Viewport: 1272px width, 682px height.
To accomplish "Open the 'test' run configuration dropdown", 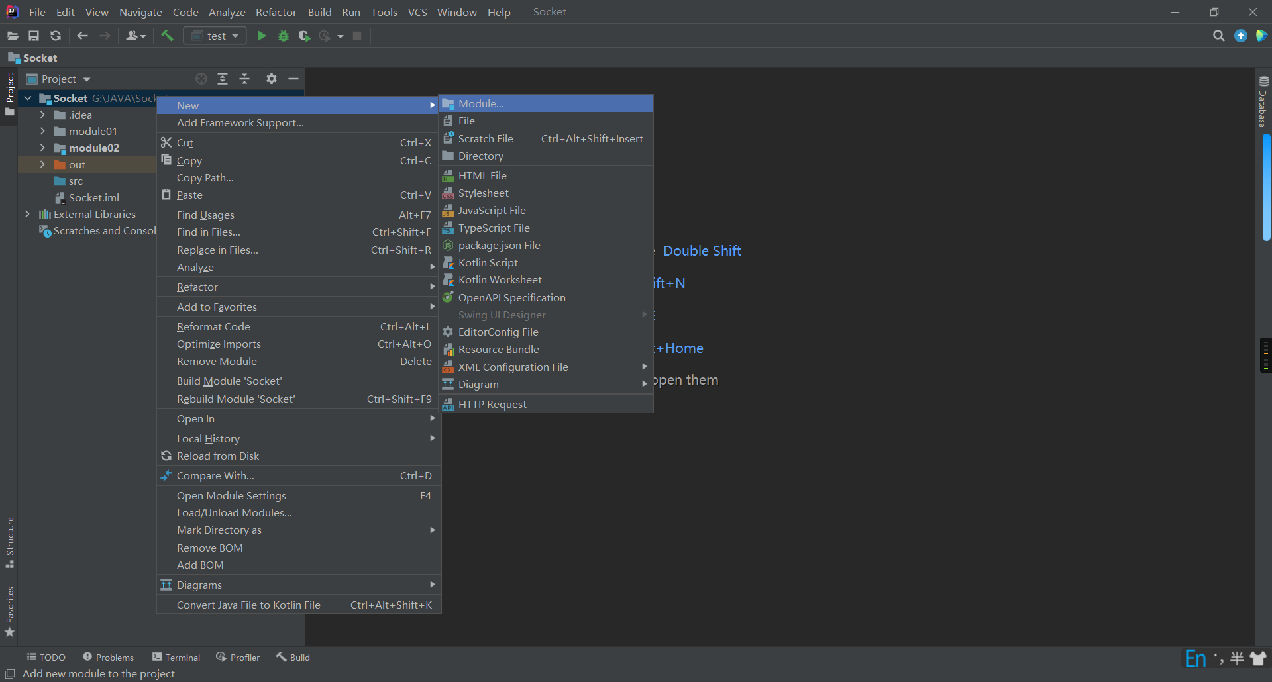I will point(215,36).
